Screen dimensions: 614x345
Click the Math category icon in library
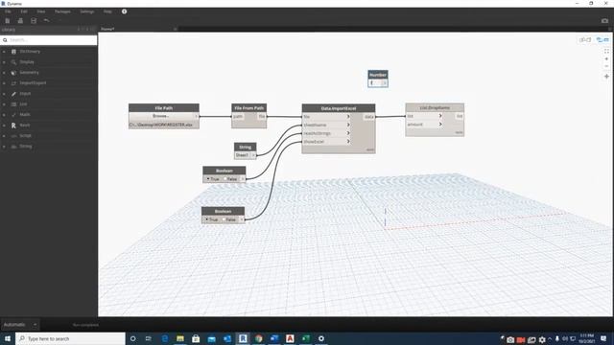coord(13,115)
